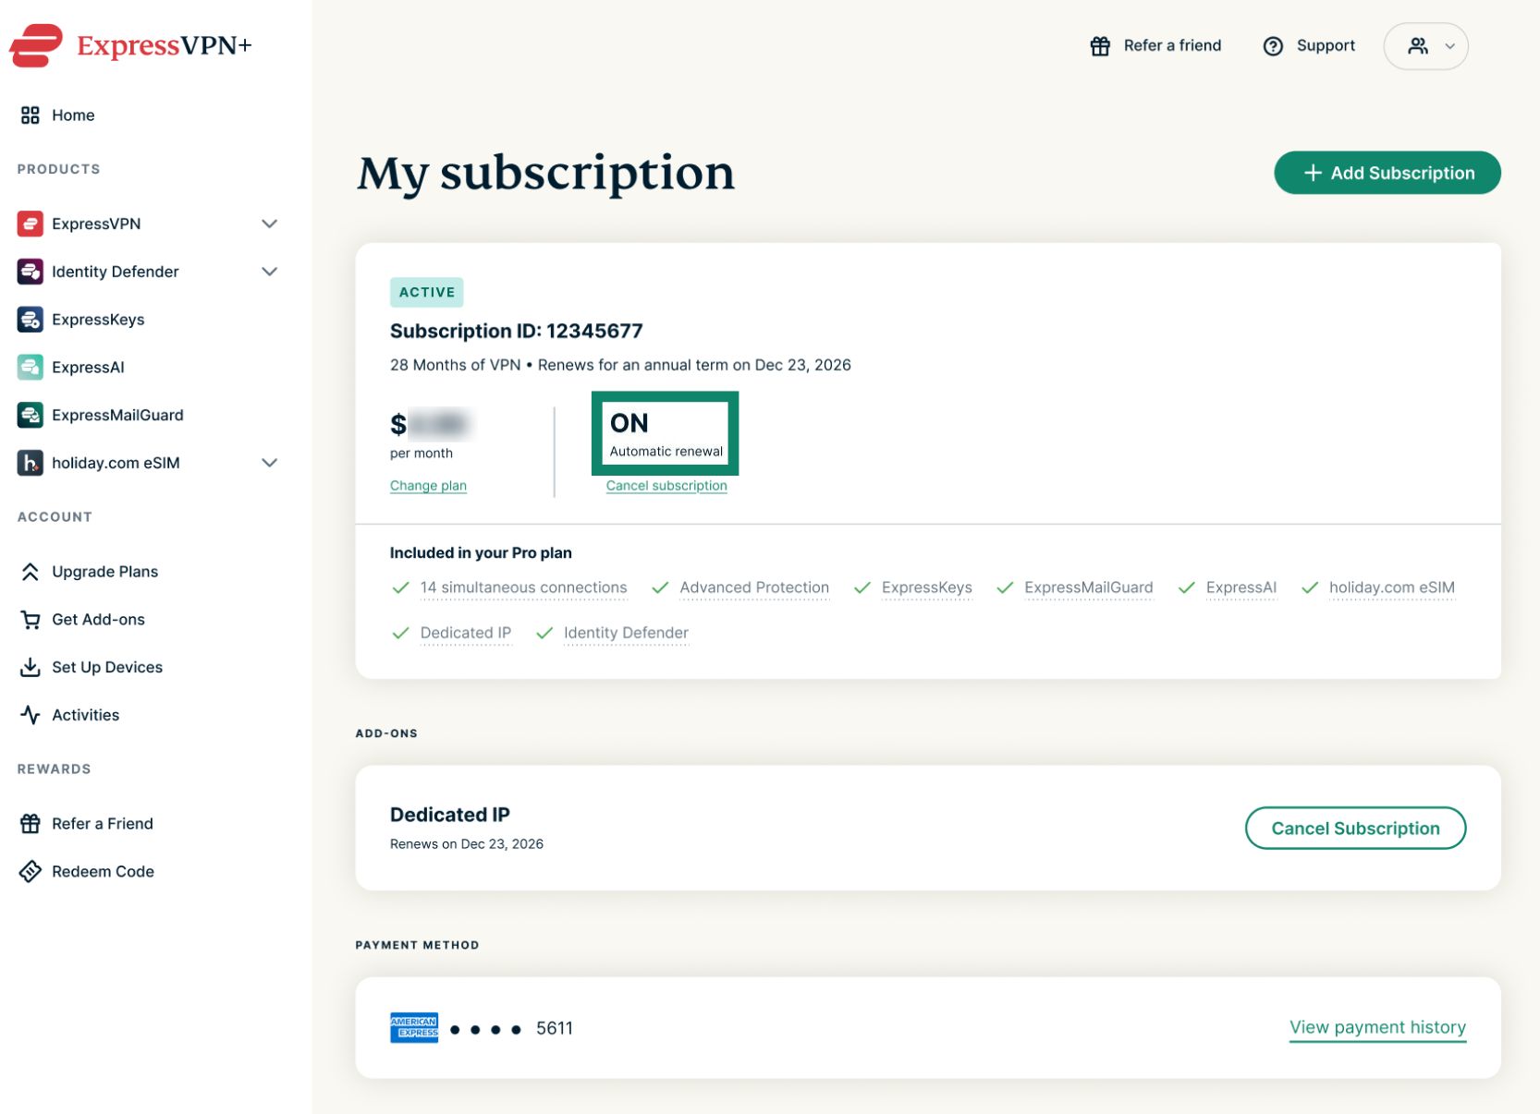Click the Add Subscription button
Viewport: 1540px width, 1114px height.
1387,173
